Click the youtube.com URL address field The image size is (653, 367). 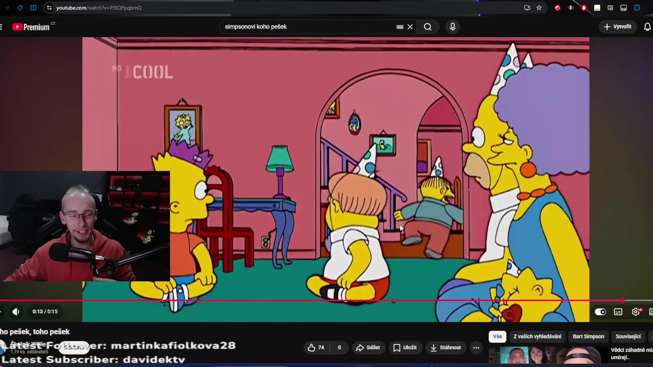point(99,8)
